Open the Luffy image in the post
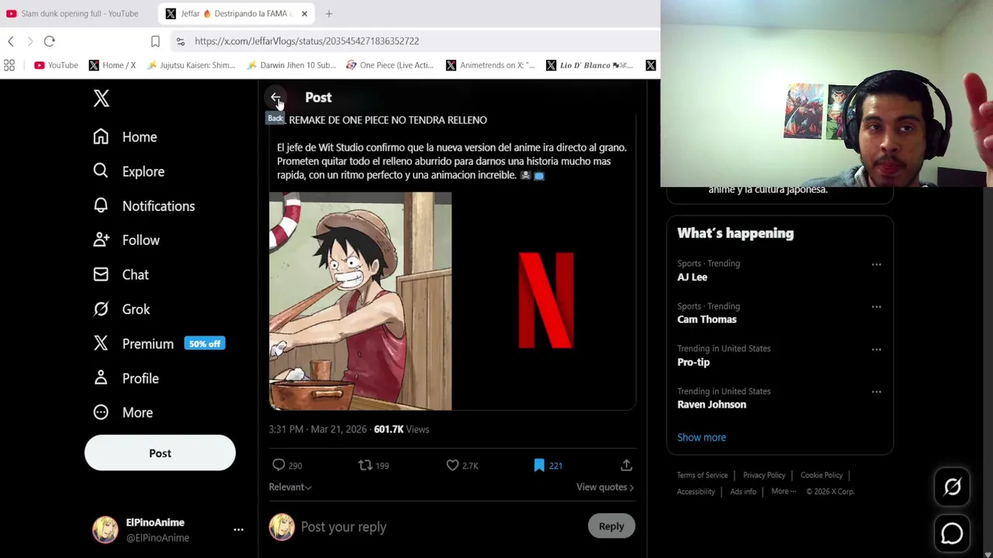Image resolution: width=993 pixels, height=558 pixels. (360, 301)
